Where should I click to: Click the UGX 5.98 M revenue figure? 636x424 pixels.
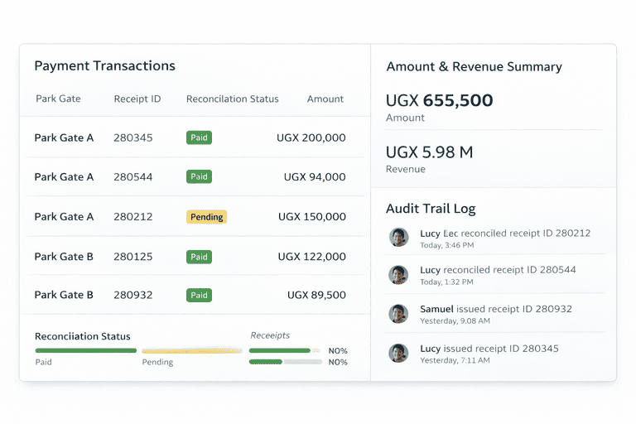[429, 152]
